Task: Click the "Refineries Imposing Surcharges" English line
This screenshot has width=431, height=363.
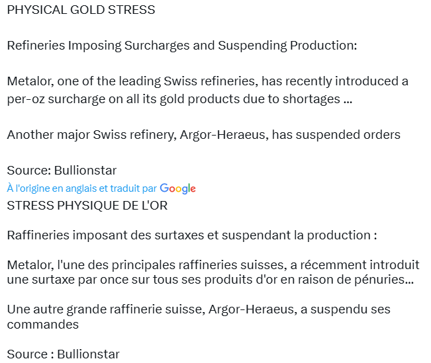Action: coord(181,46)
